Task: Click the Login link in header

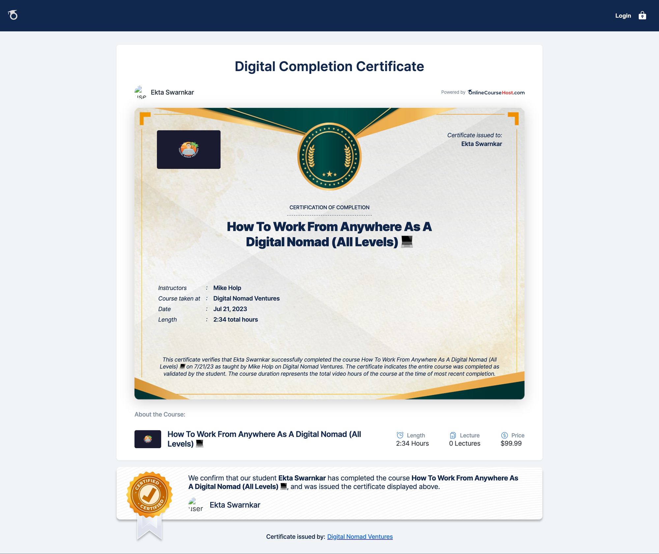Action: click(623, 15)
